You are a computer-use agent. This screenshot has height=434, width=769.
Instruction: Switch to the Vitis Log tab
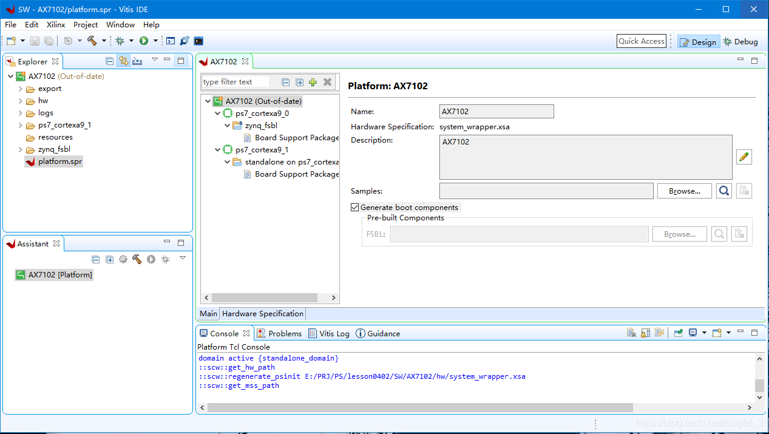329,333
